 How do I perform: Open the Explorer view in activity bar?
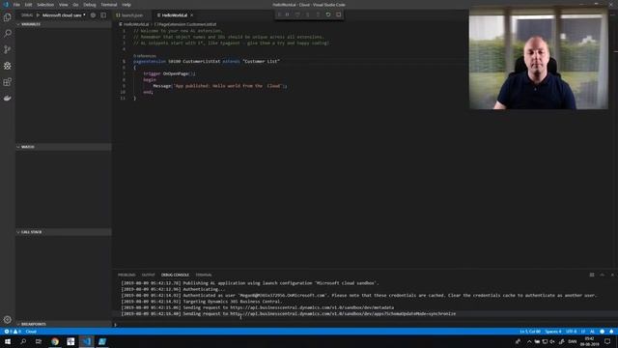click(7, 17)
